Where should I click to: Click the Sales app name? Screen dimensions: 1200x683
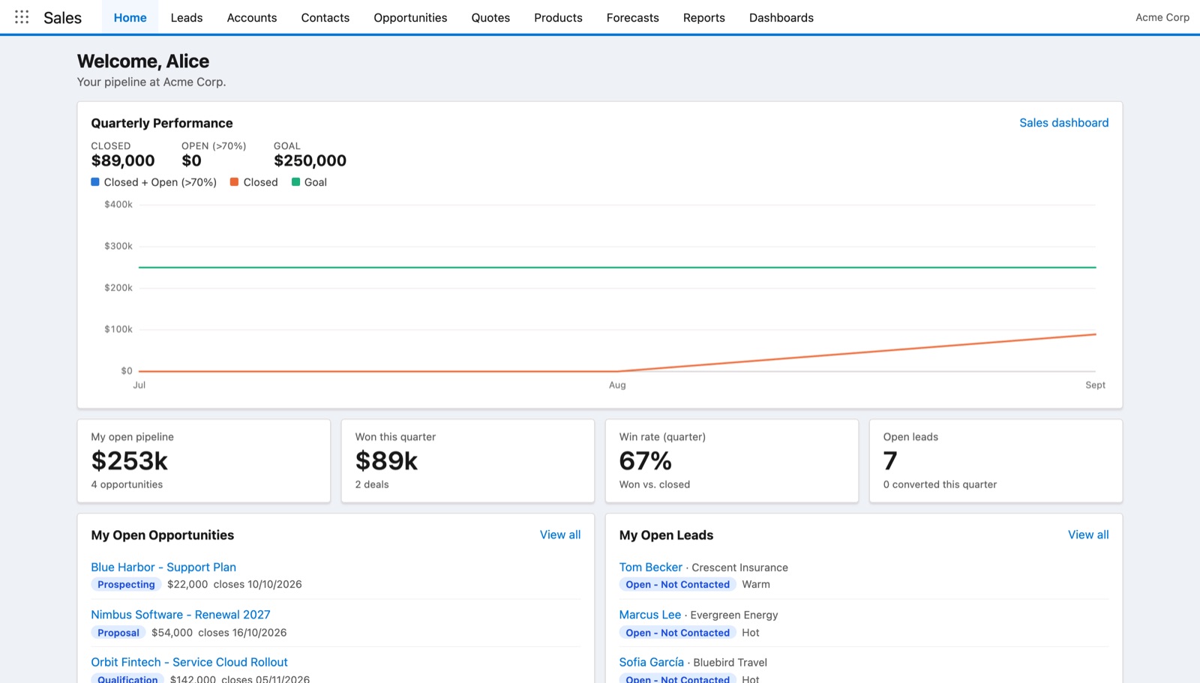[62, 18]
